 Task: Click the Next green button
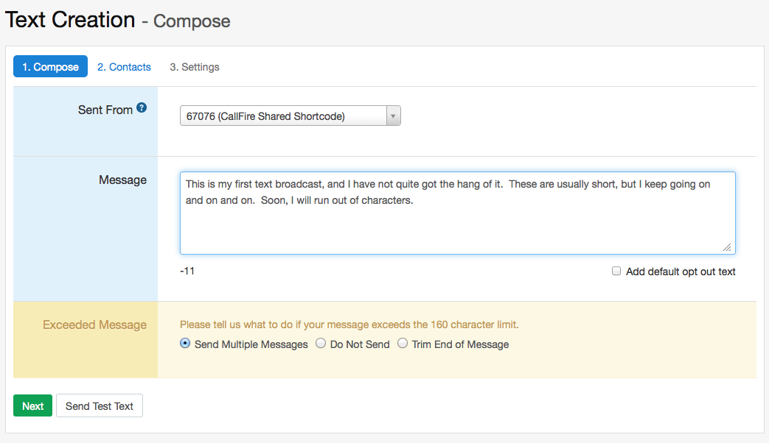point(32,405)
